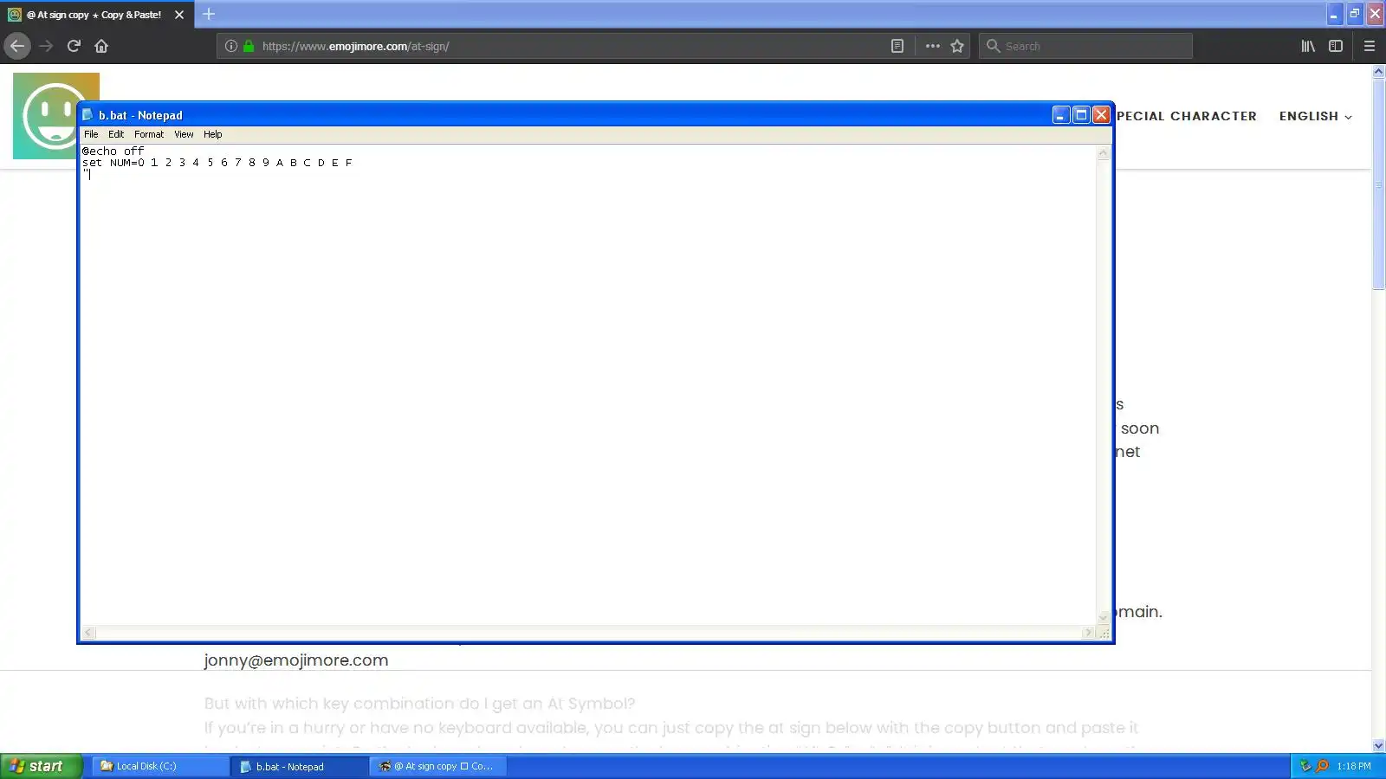Minimize the Firefox browser window
The image size is (1386, 779).
pos(1334,14)
